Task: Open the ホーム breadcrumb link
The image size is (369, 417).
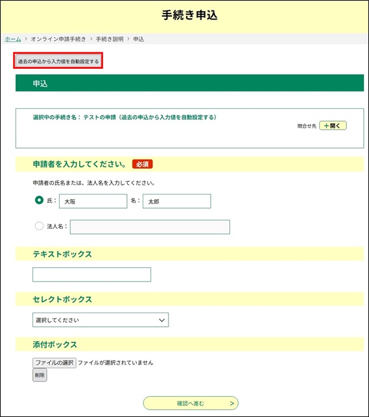Action: tap(13, 39)
